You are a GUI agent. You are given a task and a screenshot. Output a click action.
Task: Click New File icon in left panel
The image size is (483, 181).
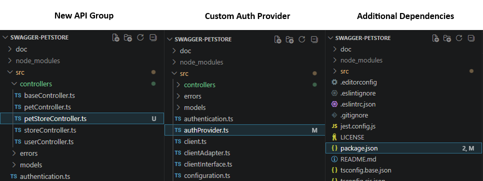coord(116,37)
